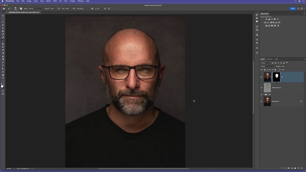Select the Clone Stamp tool
Screen dimensions: 306x172
(x=3, y=44)
